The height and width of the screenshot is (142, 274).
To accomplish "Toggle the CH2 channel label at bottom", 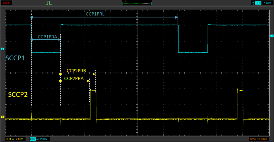I will [33, 139].
